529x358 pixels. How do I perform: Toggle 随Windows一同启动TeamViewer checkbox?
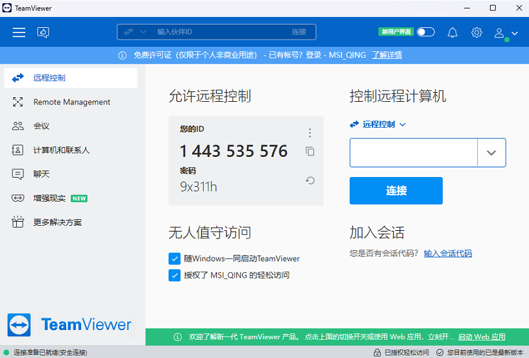[175, 259]
